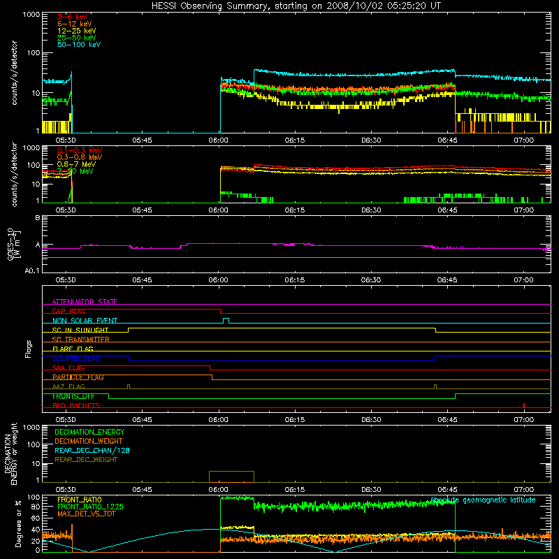559x559 pixels.
Task: Select the ECLIPSE_FLAG label
Action: [76, 358]
